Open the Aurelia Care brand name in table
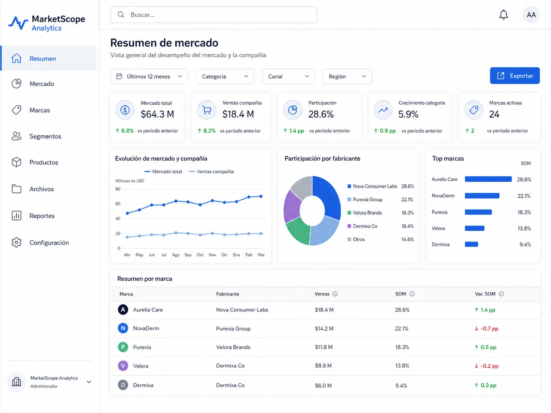This screenshot has height=413, width=551. pyautogui.click(x=148, y=310)
